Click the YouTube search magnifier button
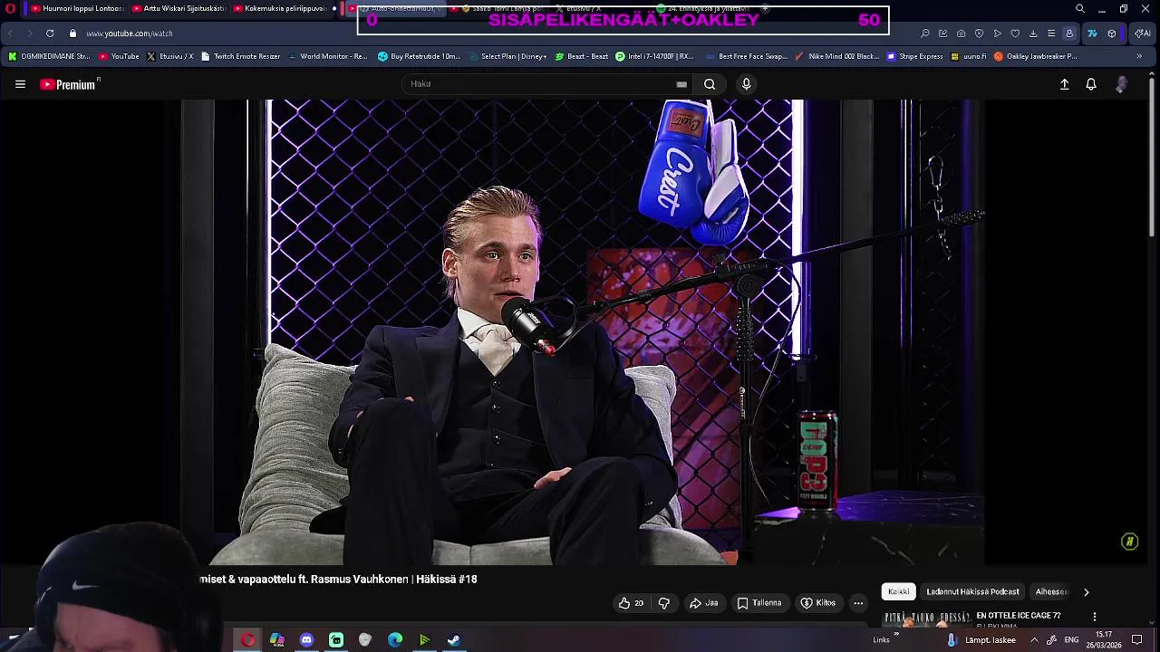 pos(710,84)
